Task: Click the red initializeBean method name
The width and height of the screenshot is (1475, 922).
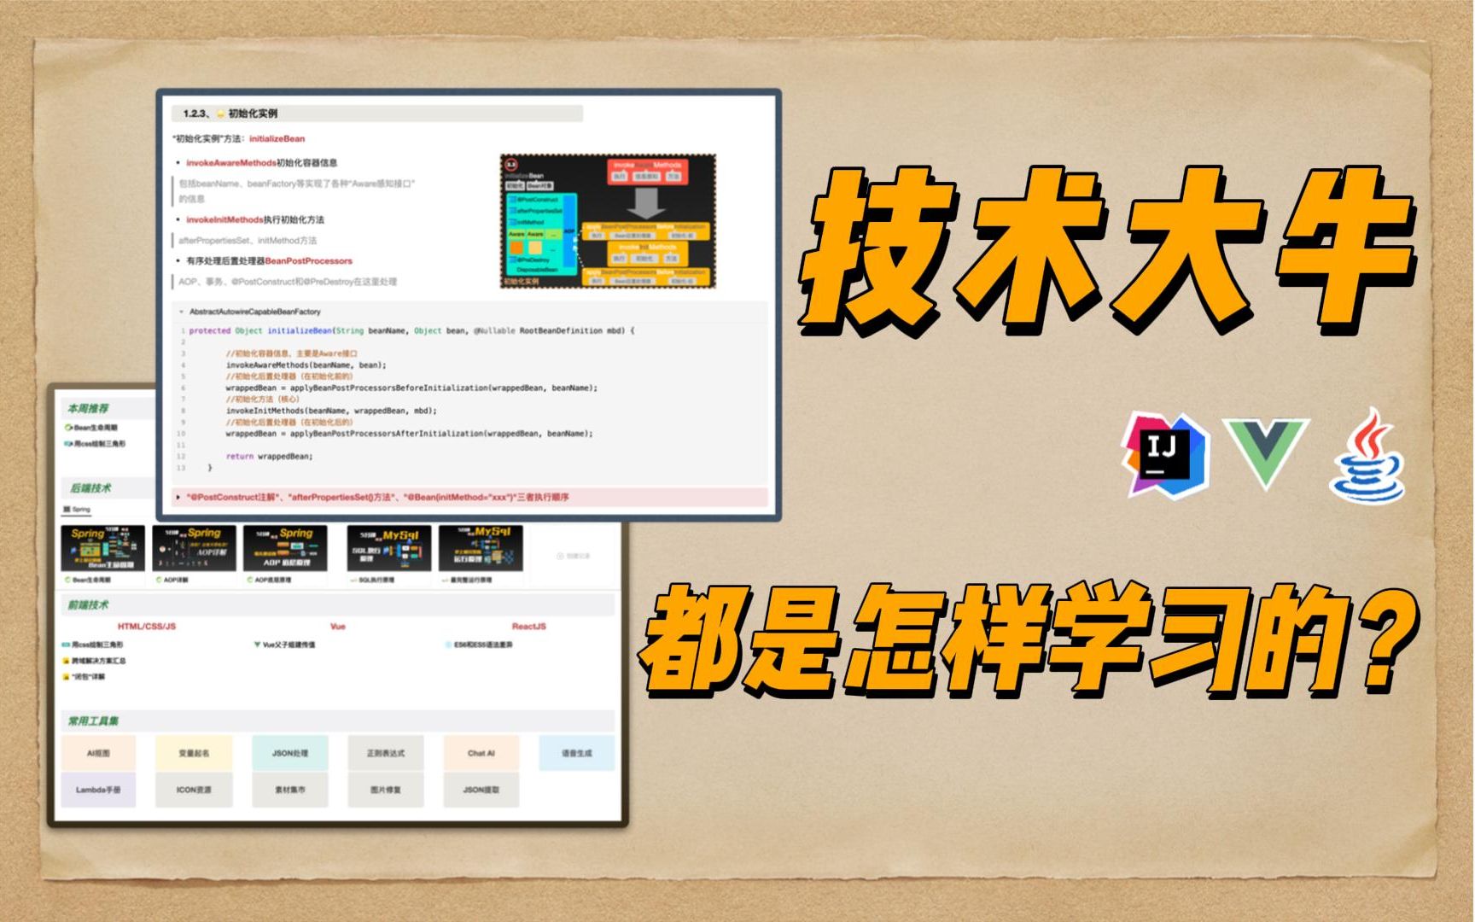Action: pyautogui.click(x=277, y=138)
